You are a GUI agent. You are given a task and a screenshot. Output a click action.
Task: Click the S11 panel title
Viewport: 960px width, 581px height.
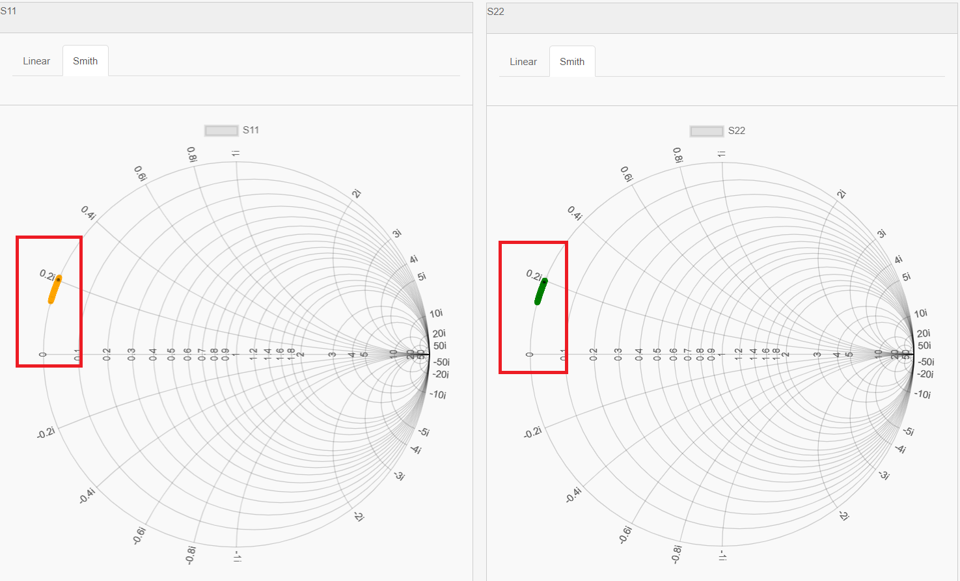[x=8, y=11]
